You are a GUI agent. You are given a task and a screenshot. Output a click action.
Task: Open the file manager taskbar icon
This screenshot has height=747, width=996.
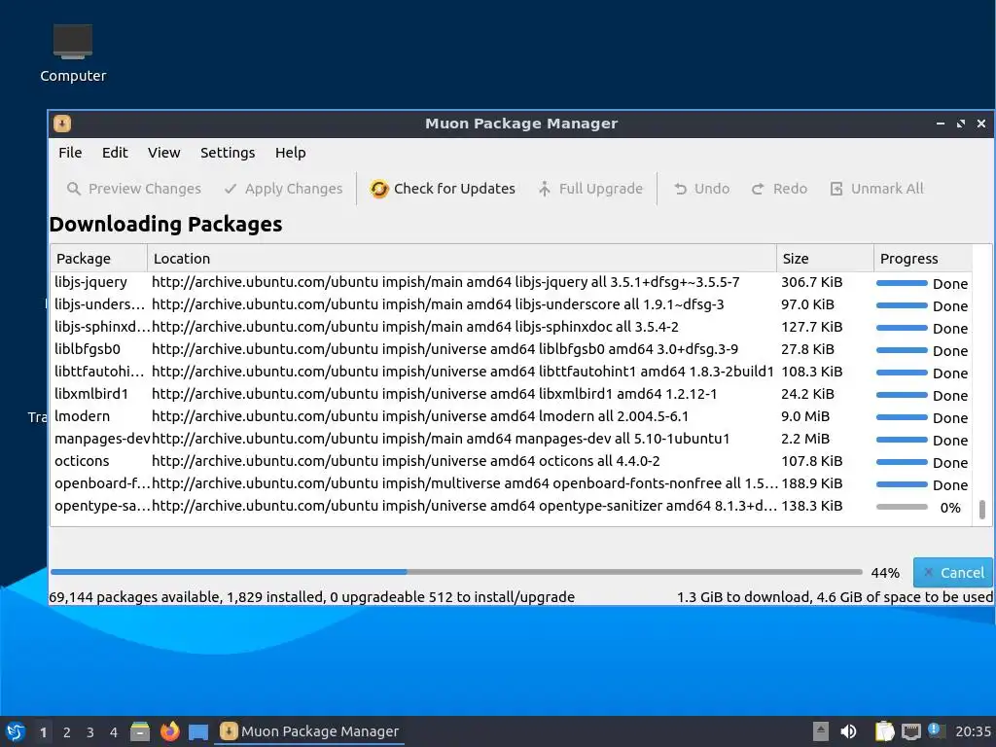140,731
